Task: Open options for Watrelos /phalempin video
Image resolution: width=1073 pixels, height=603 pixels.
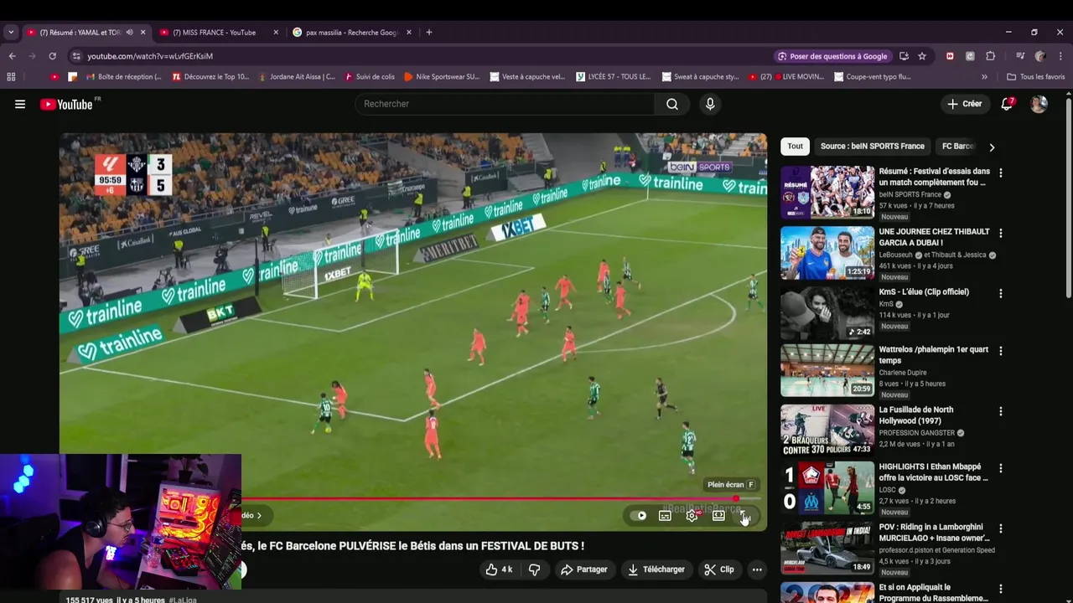Action: 1000,350
